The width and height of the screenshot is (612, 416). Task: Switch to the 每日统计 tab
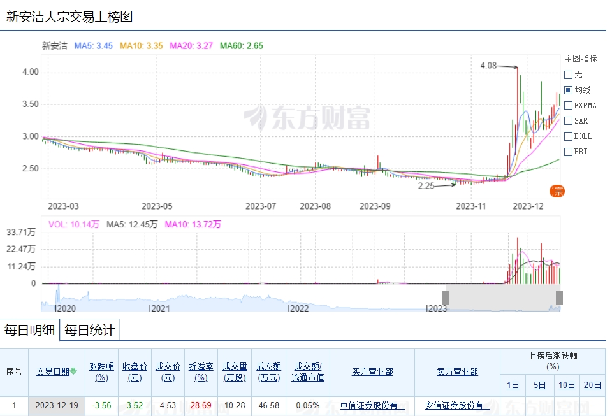point(90,330)
